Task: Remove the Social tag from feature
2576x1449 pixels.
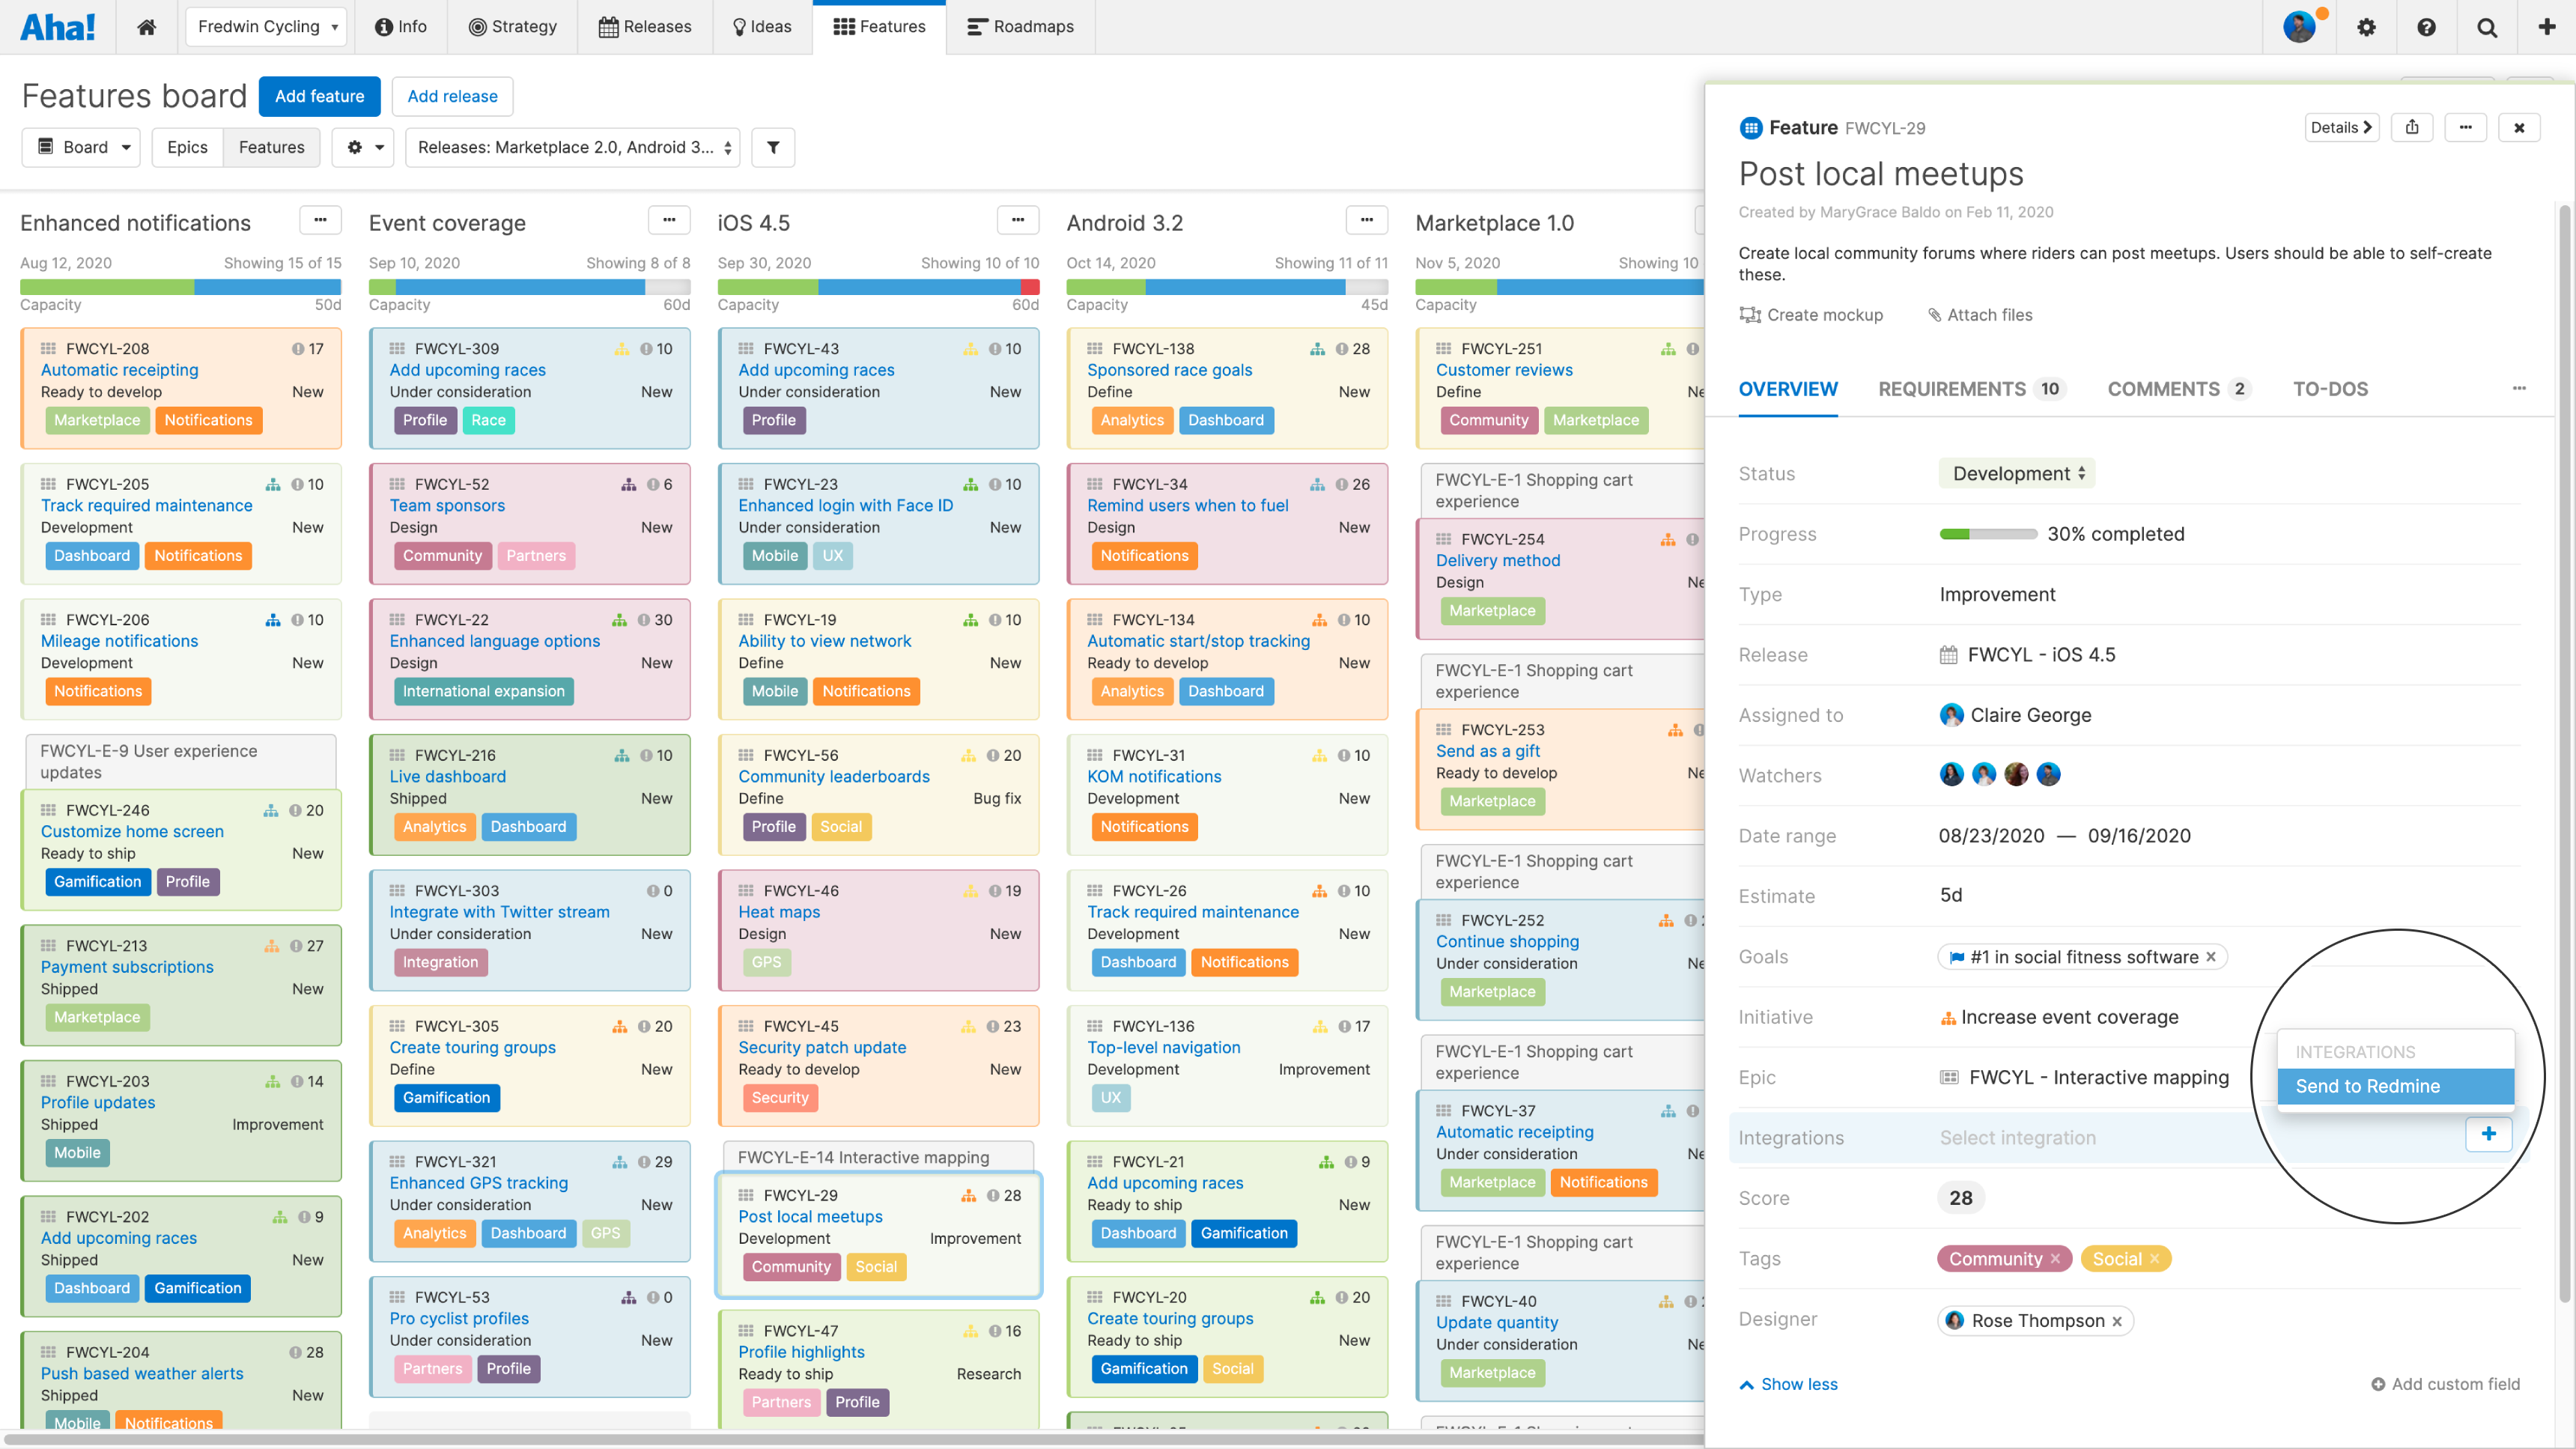Action: [2155, 1259]
